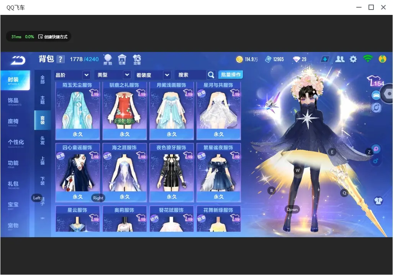The height and width of the screenshot is (275, 393).
Task: Open outfit preset 1 shirt icon
Action: [x=378, y=201]
